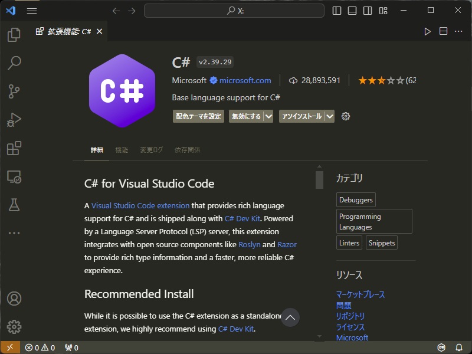Viewport: 472px width, 354px height.
Task: Switch to the 変更ログ tab
Action: click(x=151, y=150)
